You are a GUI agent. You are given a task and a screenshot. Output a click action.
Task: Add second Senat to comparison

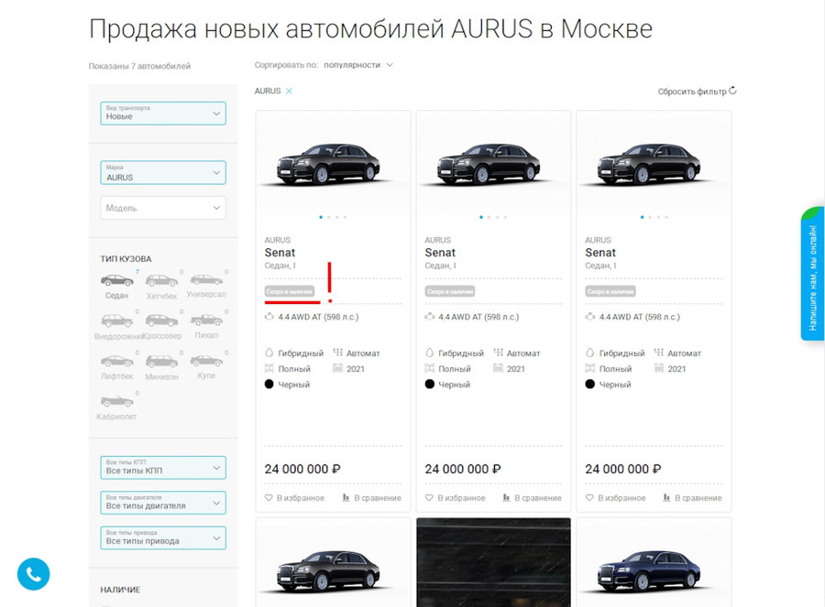532,498
